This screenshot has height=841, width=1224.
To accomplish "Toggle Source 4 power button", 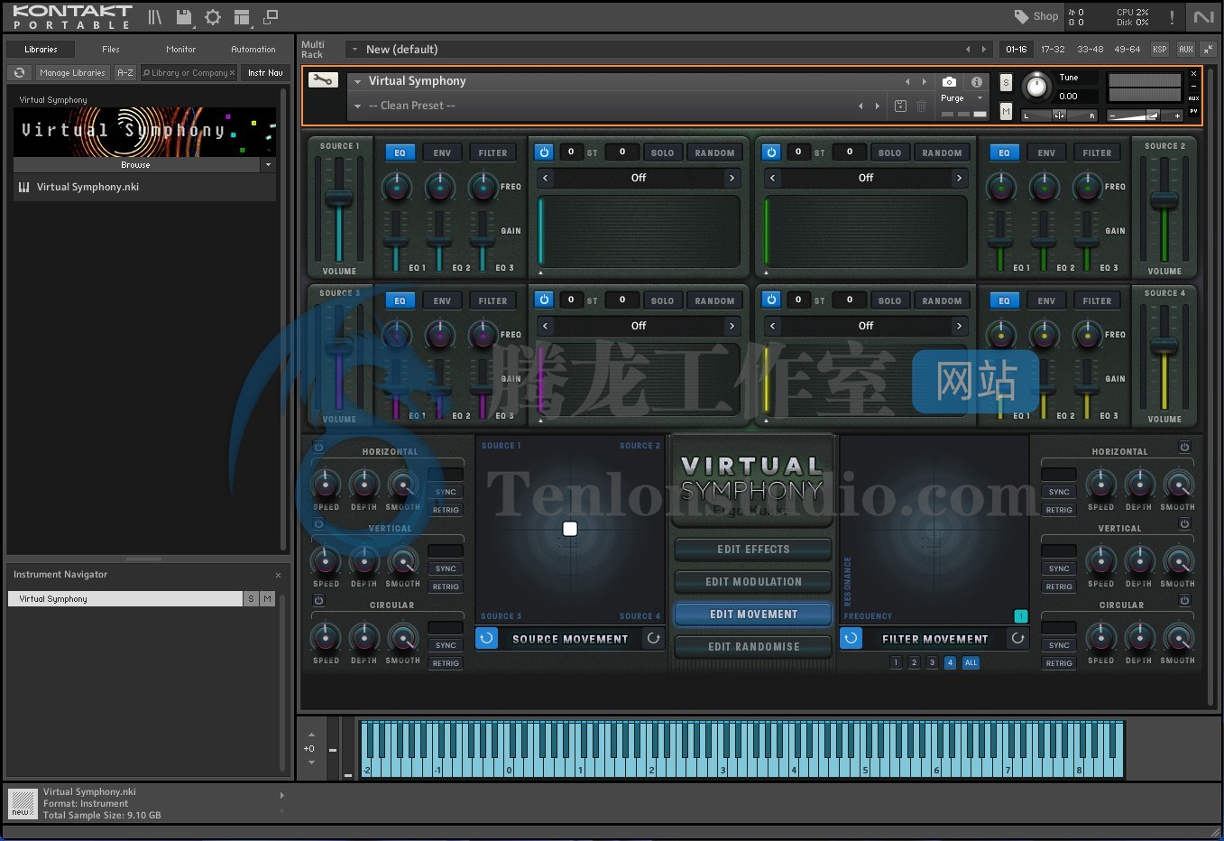I will coord(771,300).
